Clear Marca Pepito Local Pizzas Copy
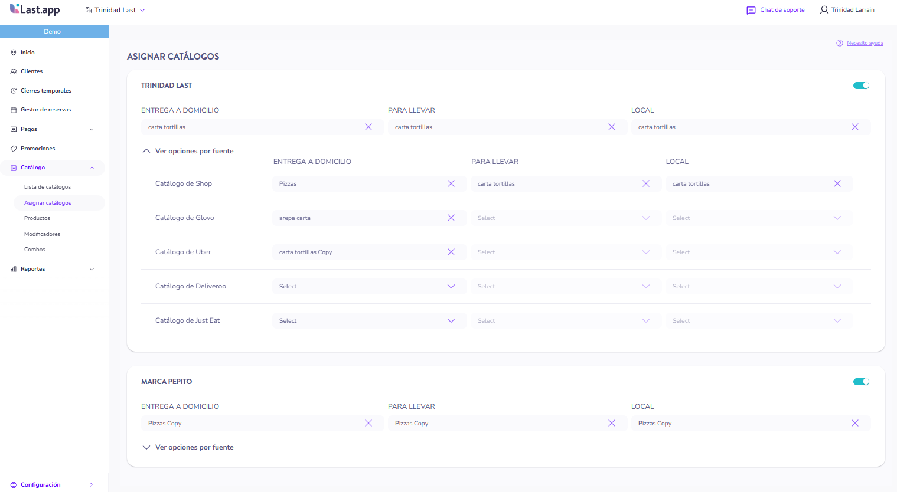Viewport: 897px width, 492px height. [x=855, y=423]
